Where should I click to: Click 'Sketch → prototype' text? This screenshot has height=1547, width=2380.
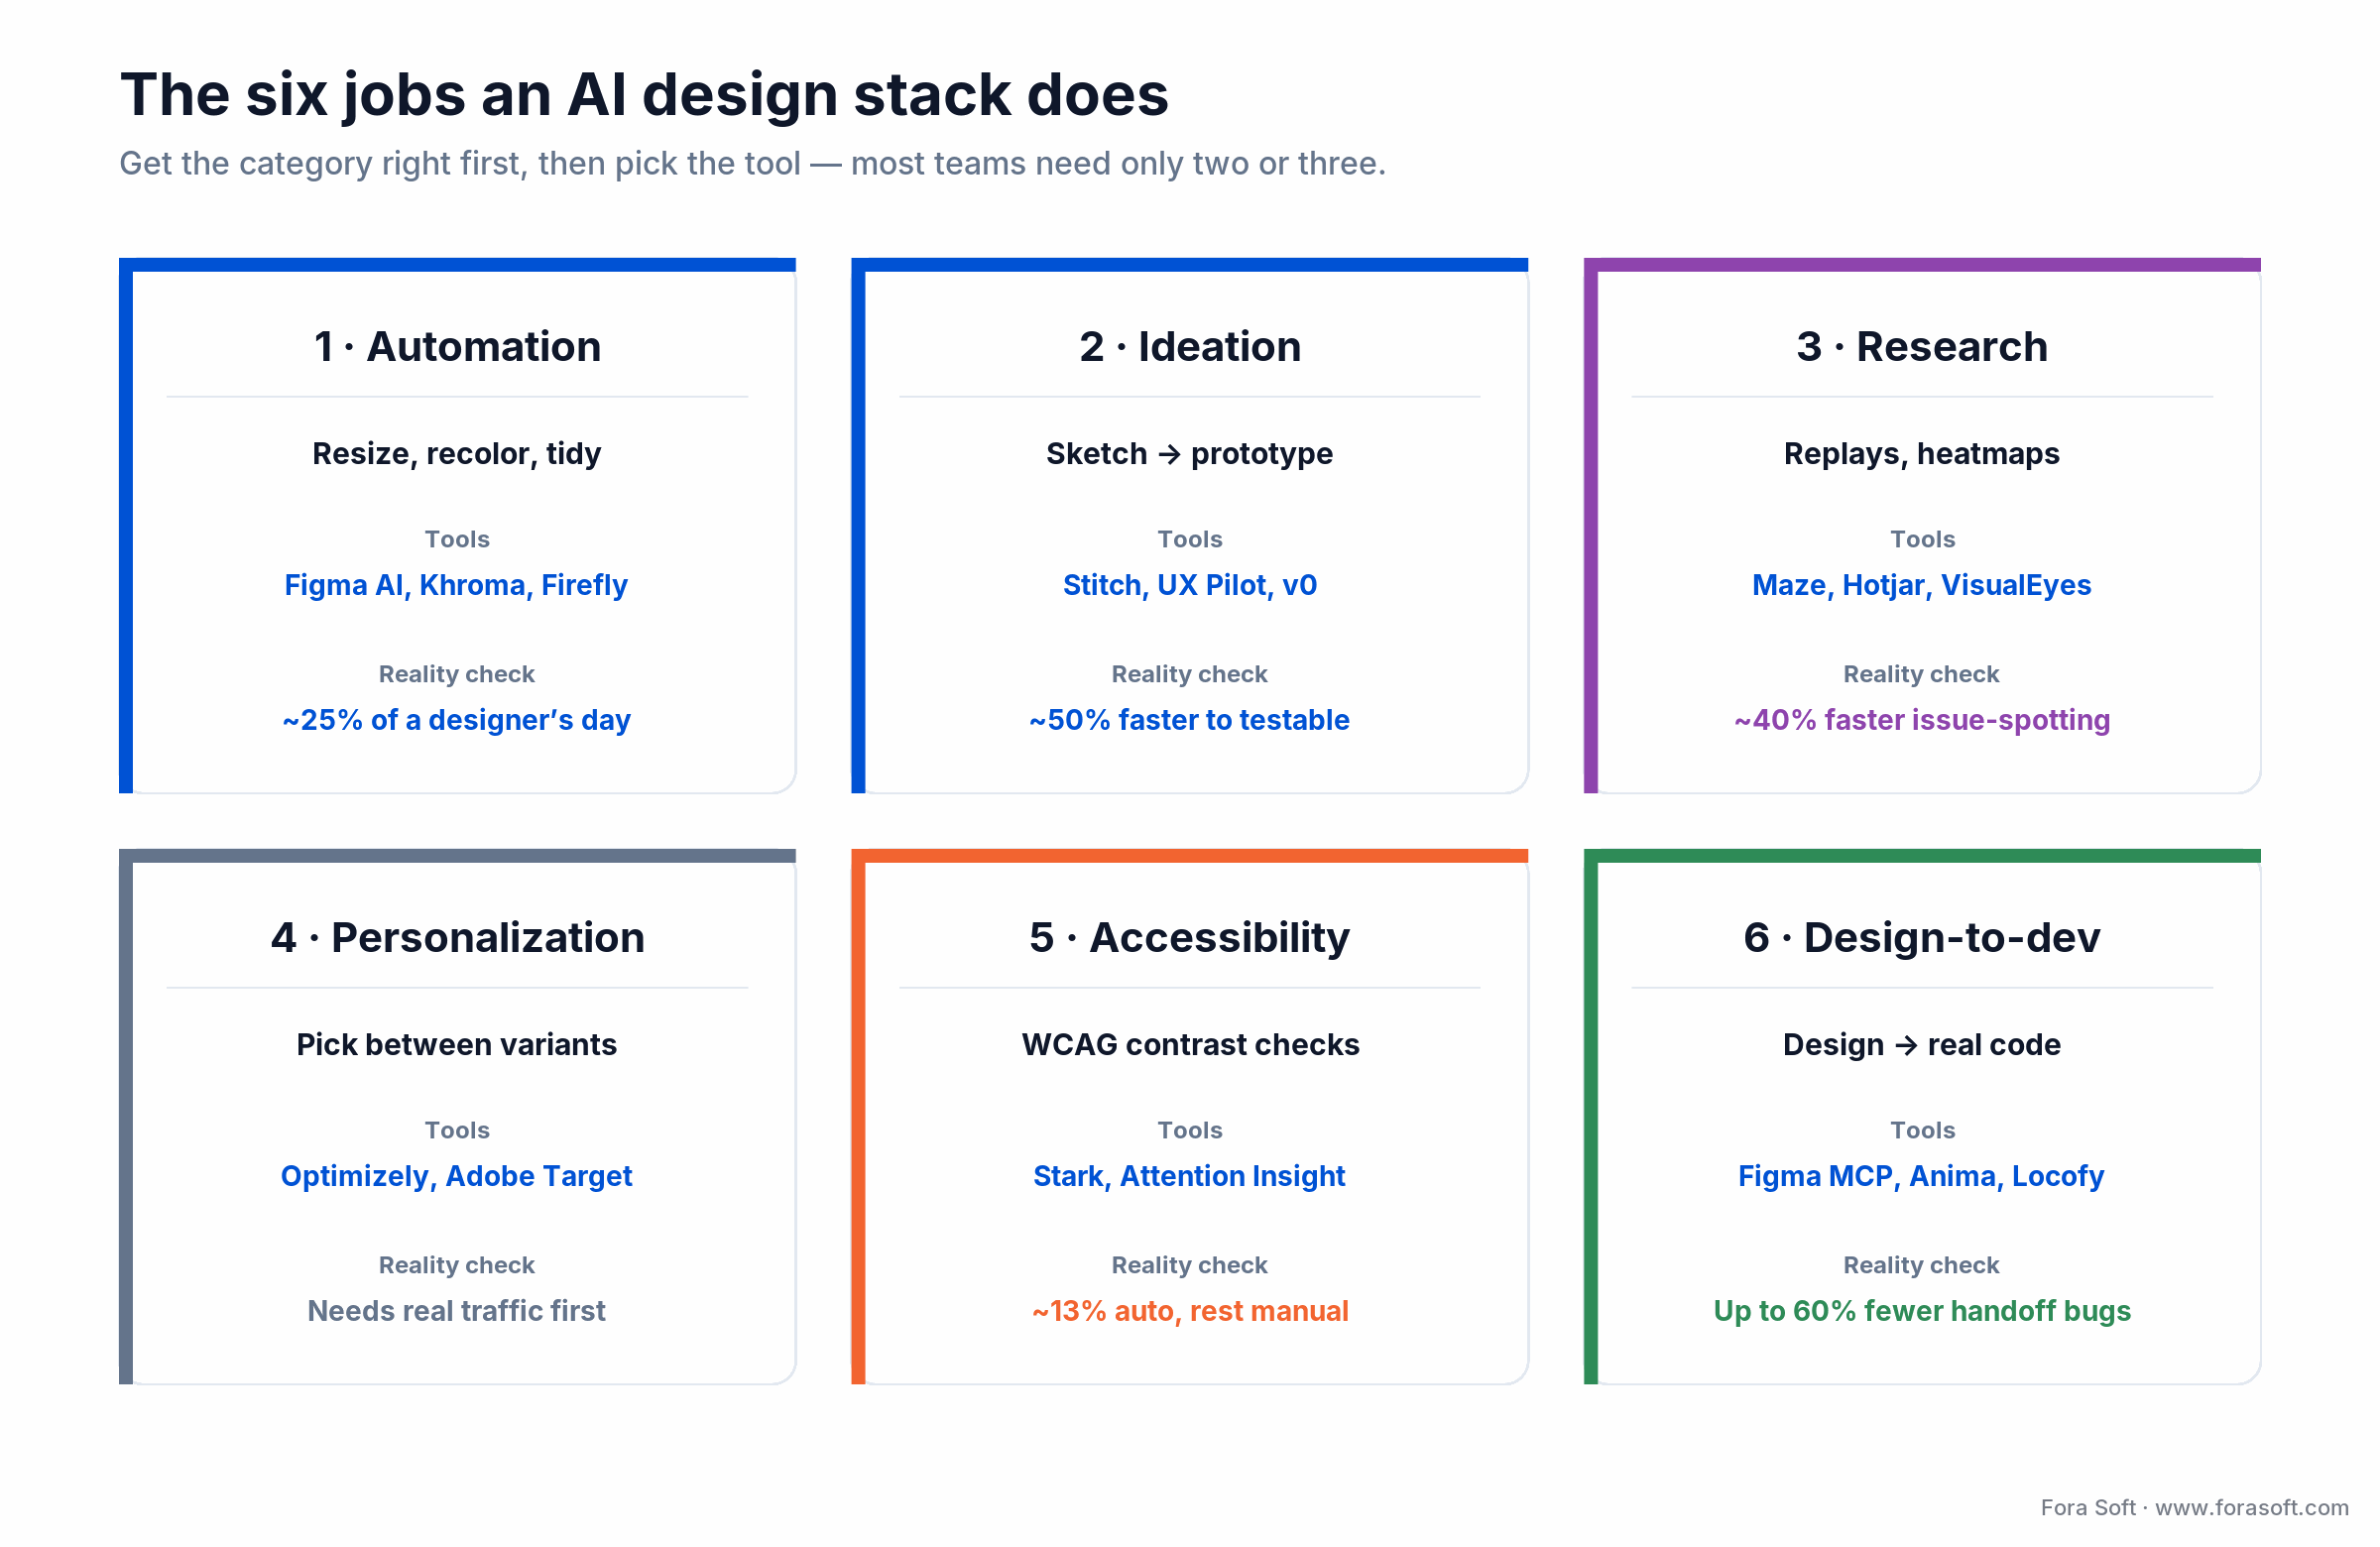point(1190,453)
